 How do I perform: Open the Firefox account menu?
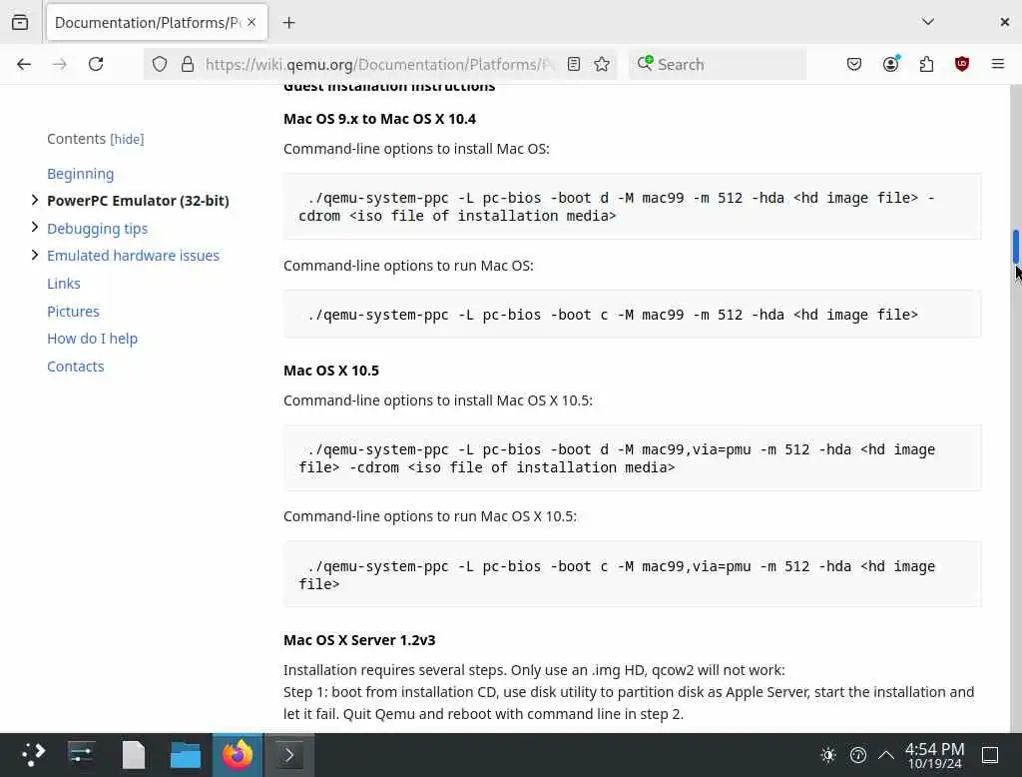tap(891, 64)
